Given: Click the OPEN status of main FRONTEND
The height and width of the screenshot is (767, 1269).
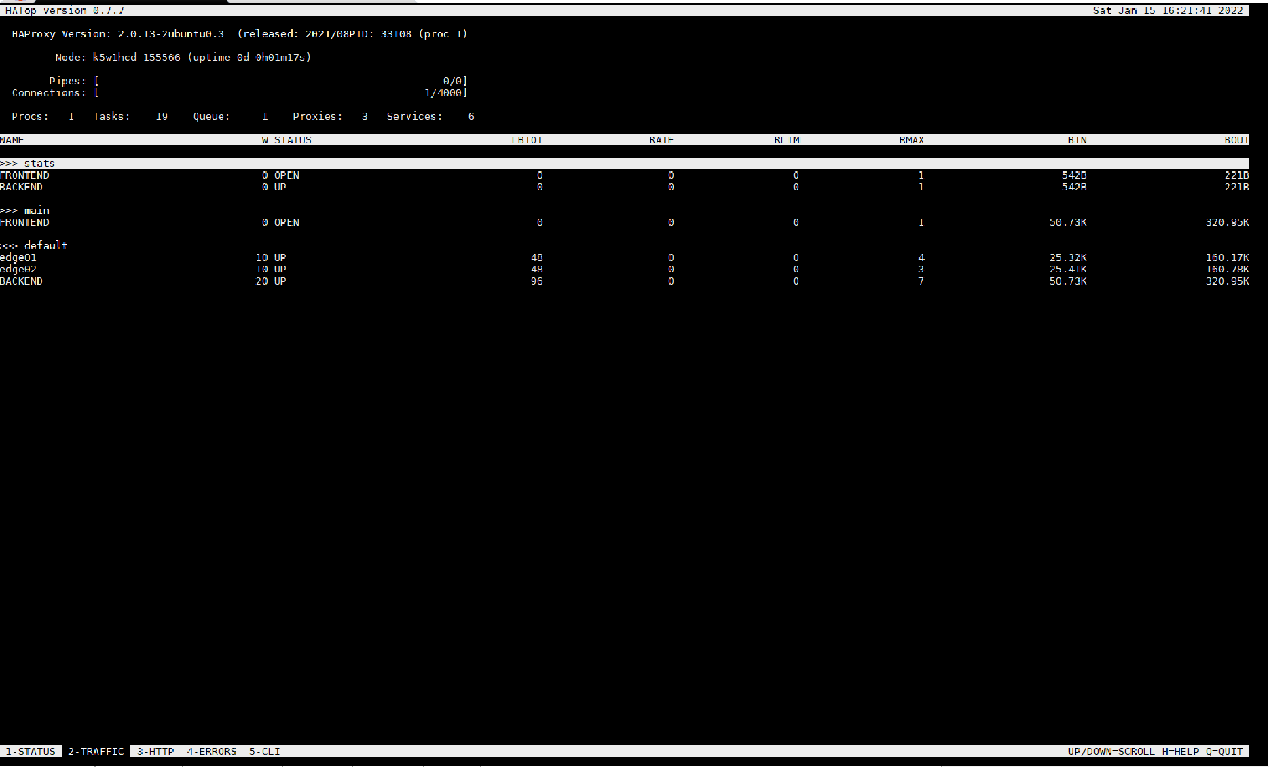Looking at the screenshot, I should point(287,223).
